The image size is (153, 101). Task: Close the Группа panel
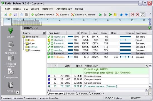point(44,33)
